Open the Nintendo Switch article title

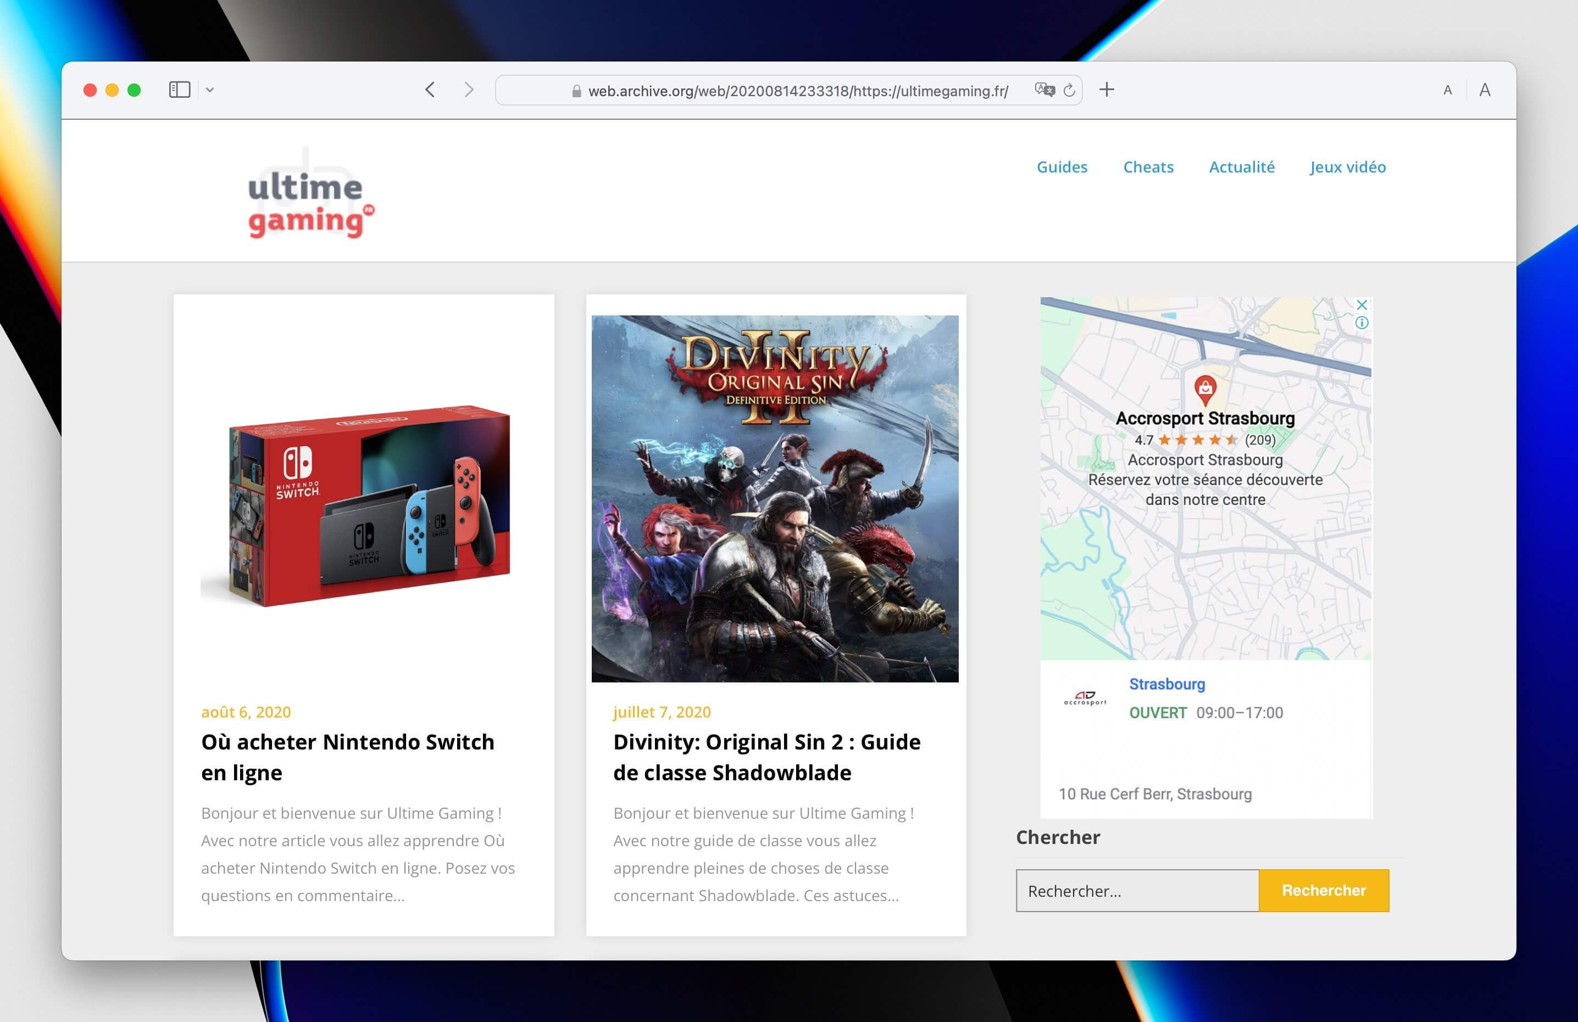point(347,757)
